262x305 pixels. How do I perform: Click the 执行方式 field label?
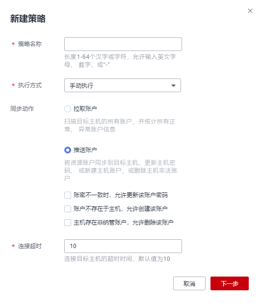30,85
